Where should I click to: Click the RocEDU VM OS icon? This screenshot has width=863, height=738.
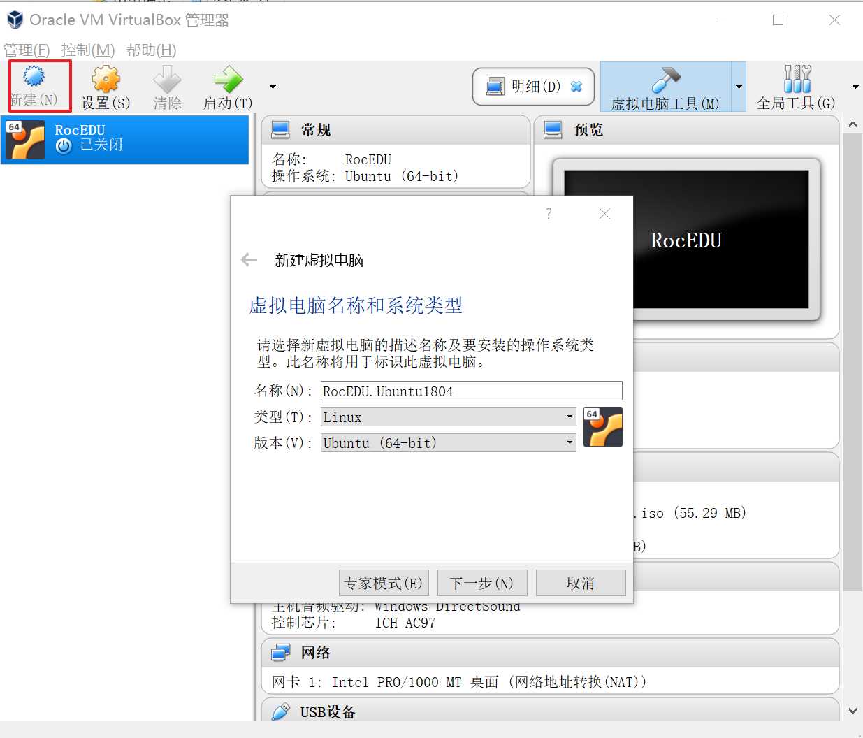25,139
